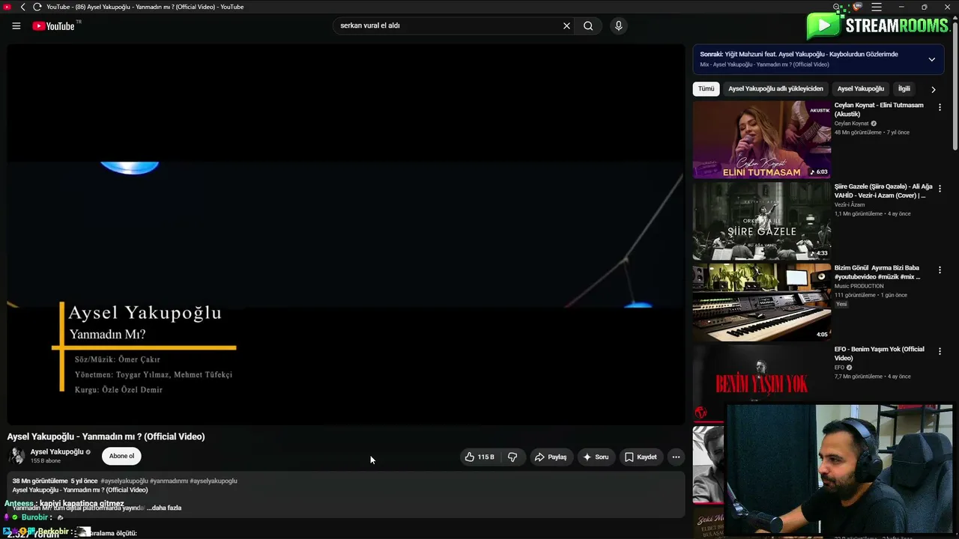The width and height of the screenshot is (959, 539).
Task: Dislike the video with the thumbs down
Action: pos(512,457)
